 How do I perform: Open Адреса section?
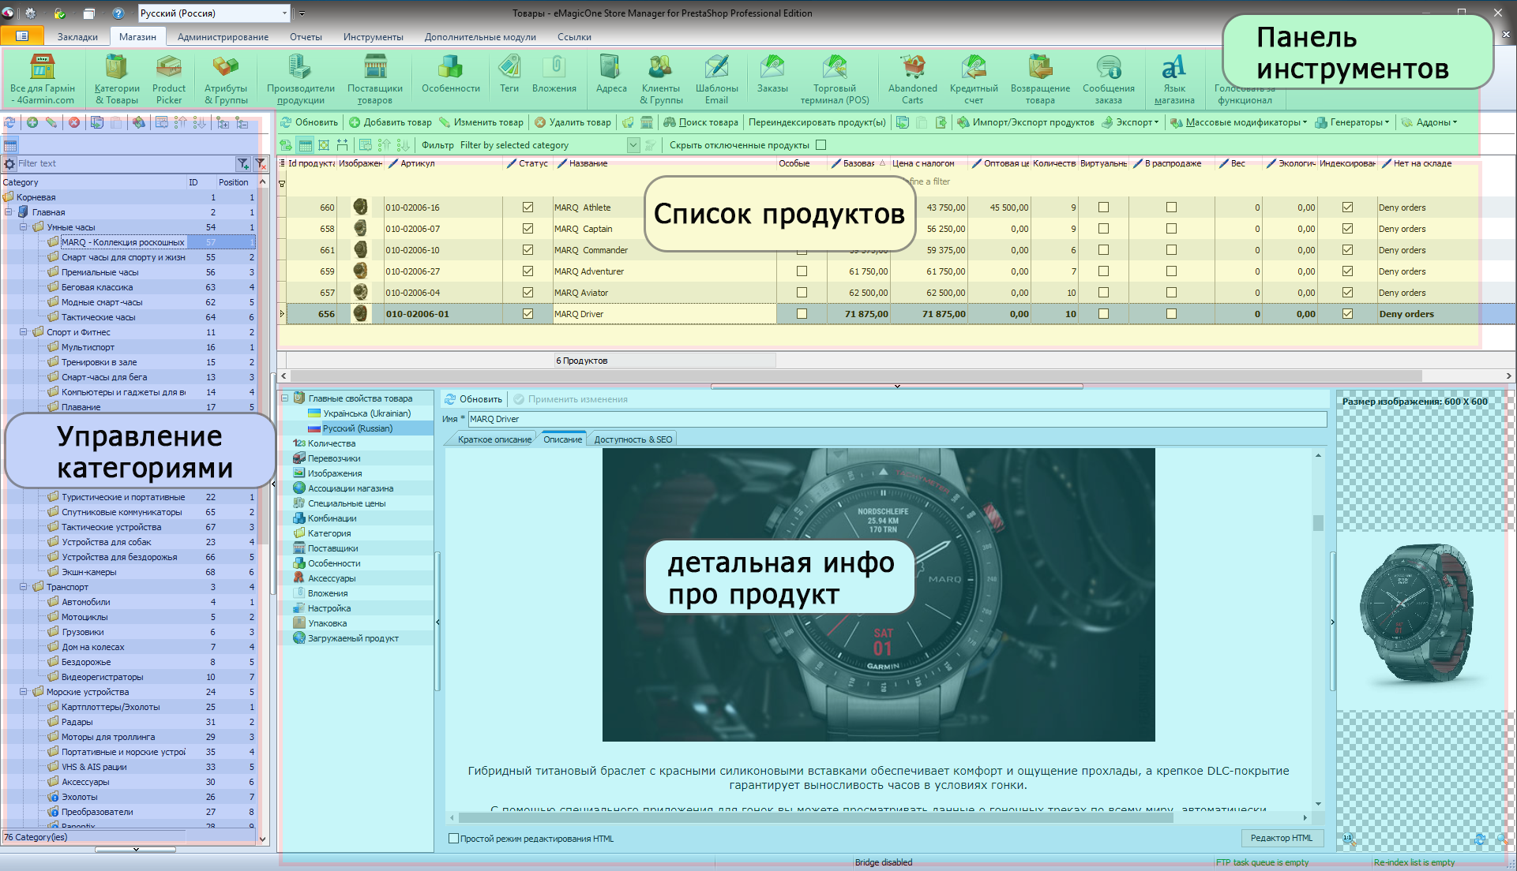tap(611, 75)
